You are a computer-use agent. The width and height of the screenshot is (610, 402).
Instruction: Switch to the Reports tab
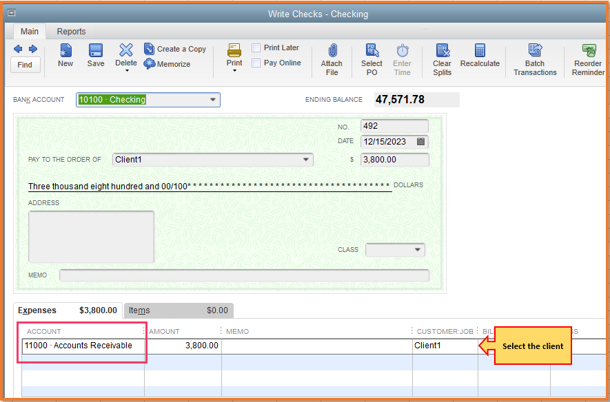point(71,32)
